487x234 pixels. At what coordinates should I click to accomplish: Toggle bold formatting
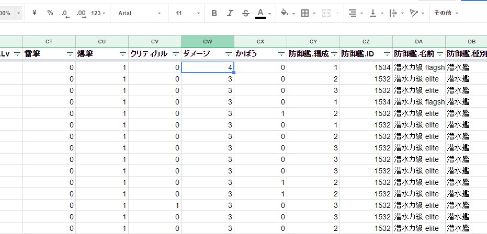point(214,13)
